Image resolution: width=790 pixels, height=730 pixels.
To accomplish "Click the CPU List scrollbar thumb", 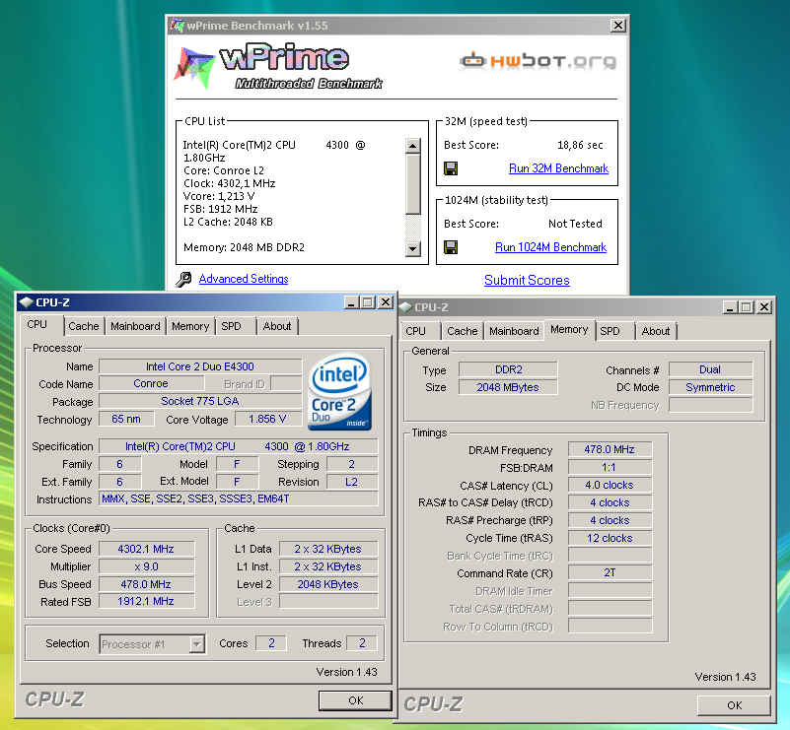I will pyautogui.click(x=412, y=183).
